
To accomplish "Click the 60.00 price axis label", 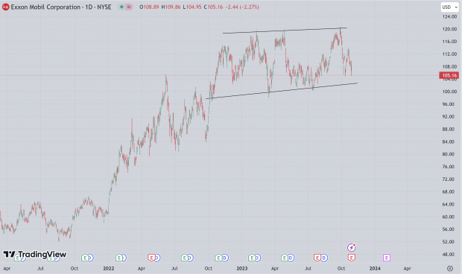I will 449,217.
